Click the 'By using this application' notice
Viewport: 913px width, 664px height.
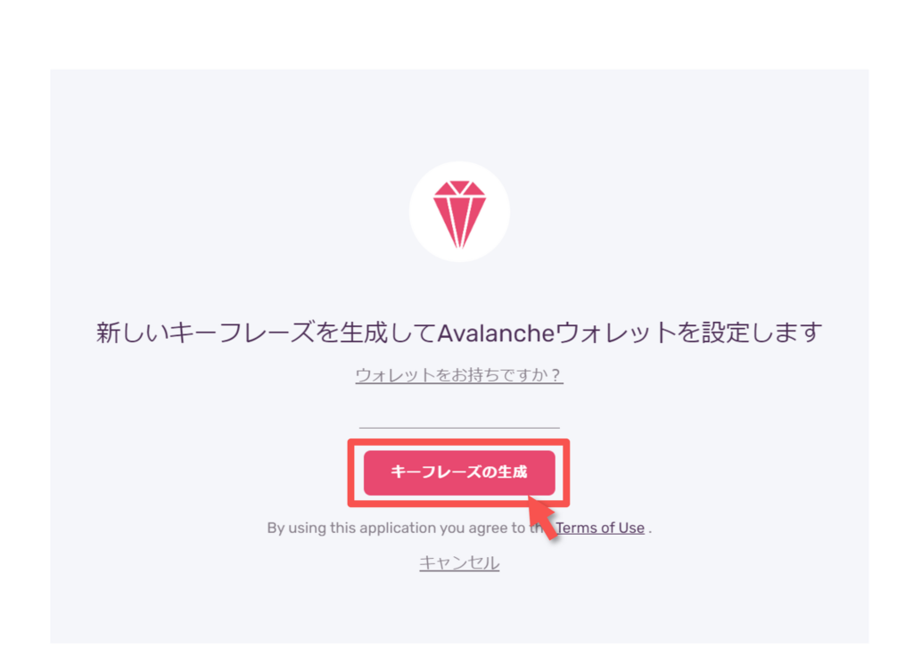pos(459,528)
